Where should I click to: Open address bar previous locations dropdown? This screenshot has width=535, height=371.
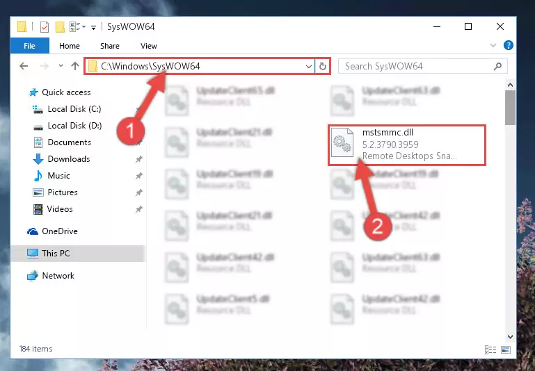(x=309, y=66)
